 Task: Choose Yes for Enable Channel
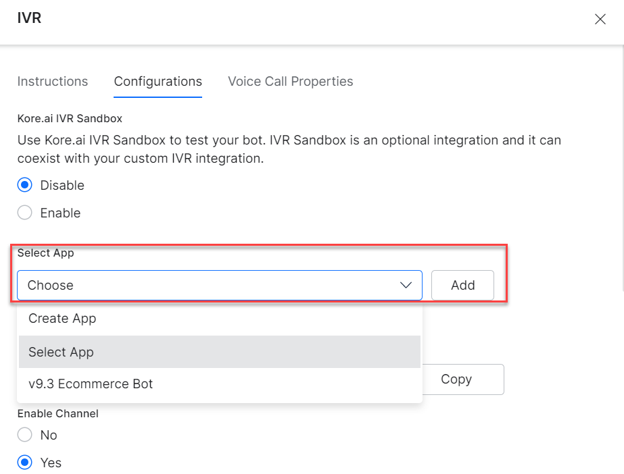click(24, 463)
